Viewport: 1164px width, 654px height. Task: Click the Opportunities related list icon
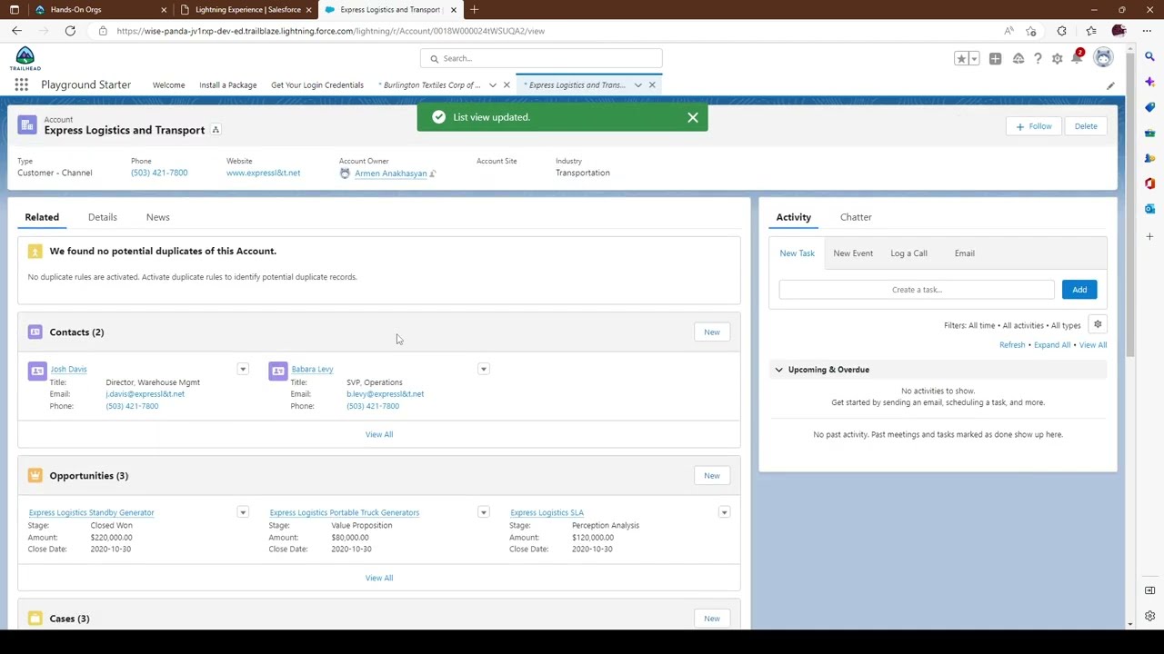pos(35,476)
